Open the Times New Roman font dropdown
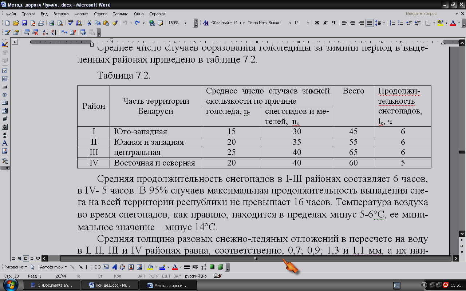 [x=290, y=23]
